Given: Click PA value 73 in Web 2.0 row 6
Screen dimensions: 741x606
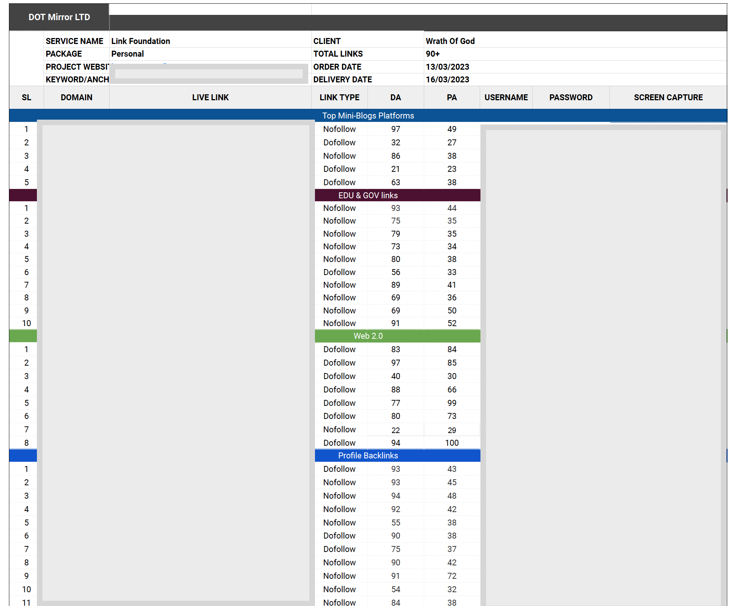Looking at the screenshot, I should coord(452,416).
